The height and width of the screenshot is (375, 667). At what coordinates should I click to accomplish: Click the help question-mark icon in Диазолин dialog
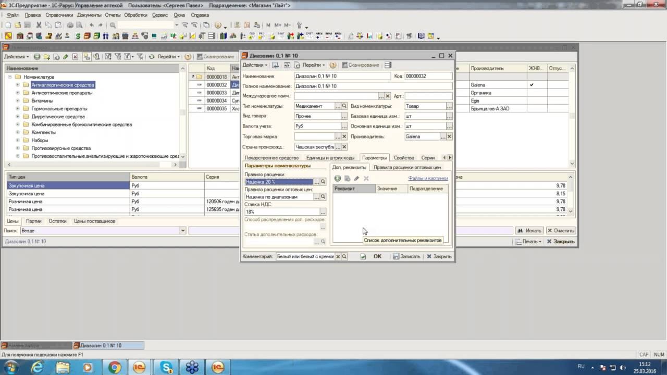(332, 65)
